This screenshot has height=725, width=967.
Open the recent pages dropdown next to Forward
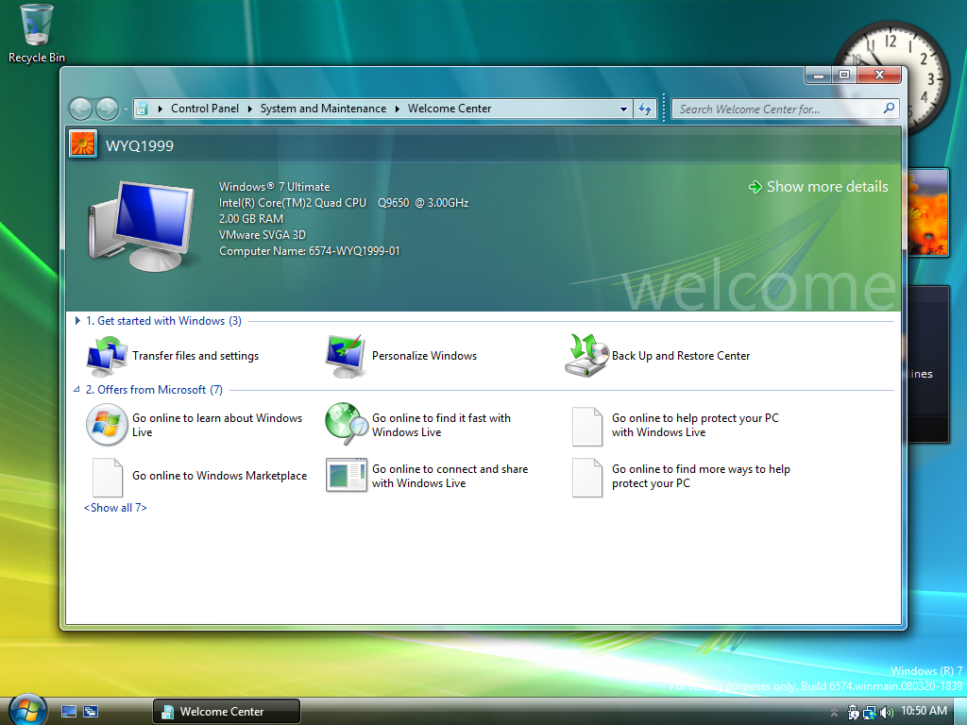click(127, 110)
